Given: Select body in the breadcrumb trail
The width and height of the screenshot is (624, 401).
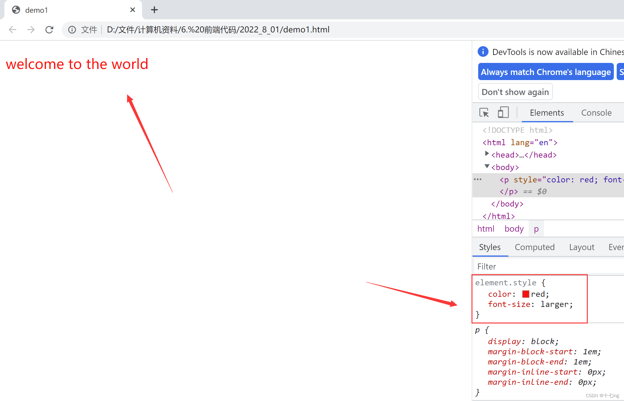Looking at the screenshot, I should pos(514,229).
